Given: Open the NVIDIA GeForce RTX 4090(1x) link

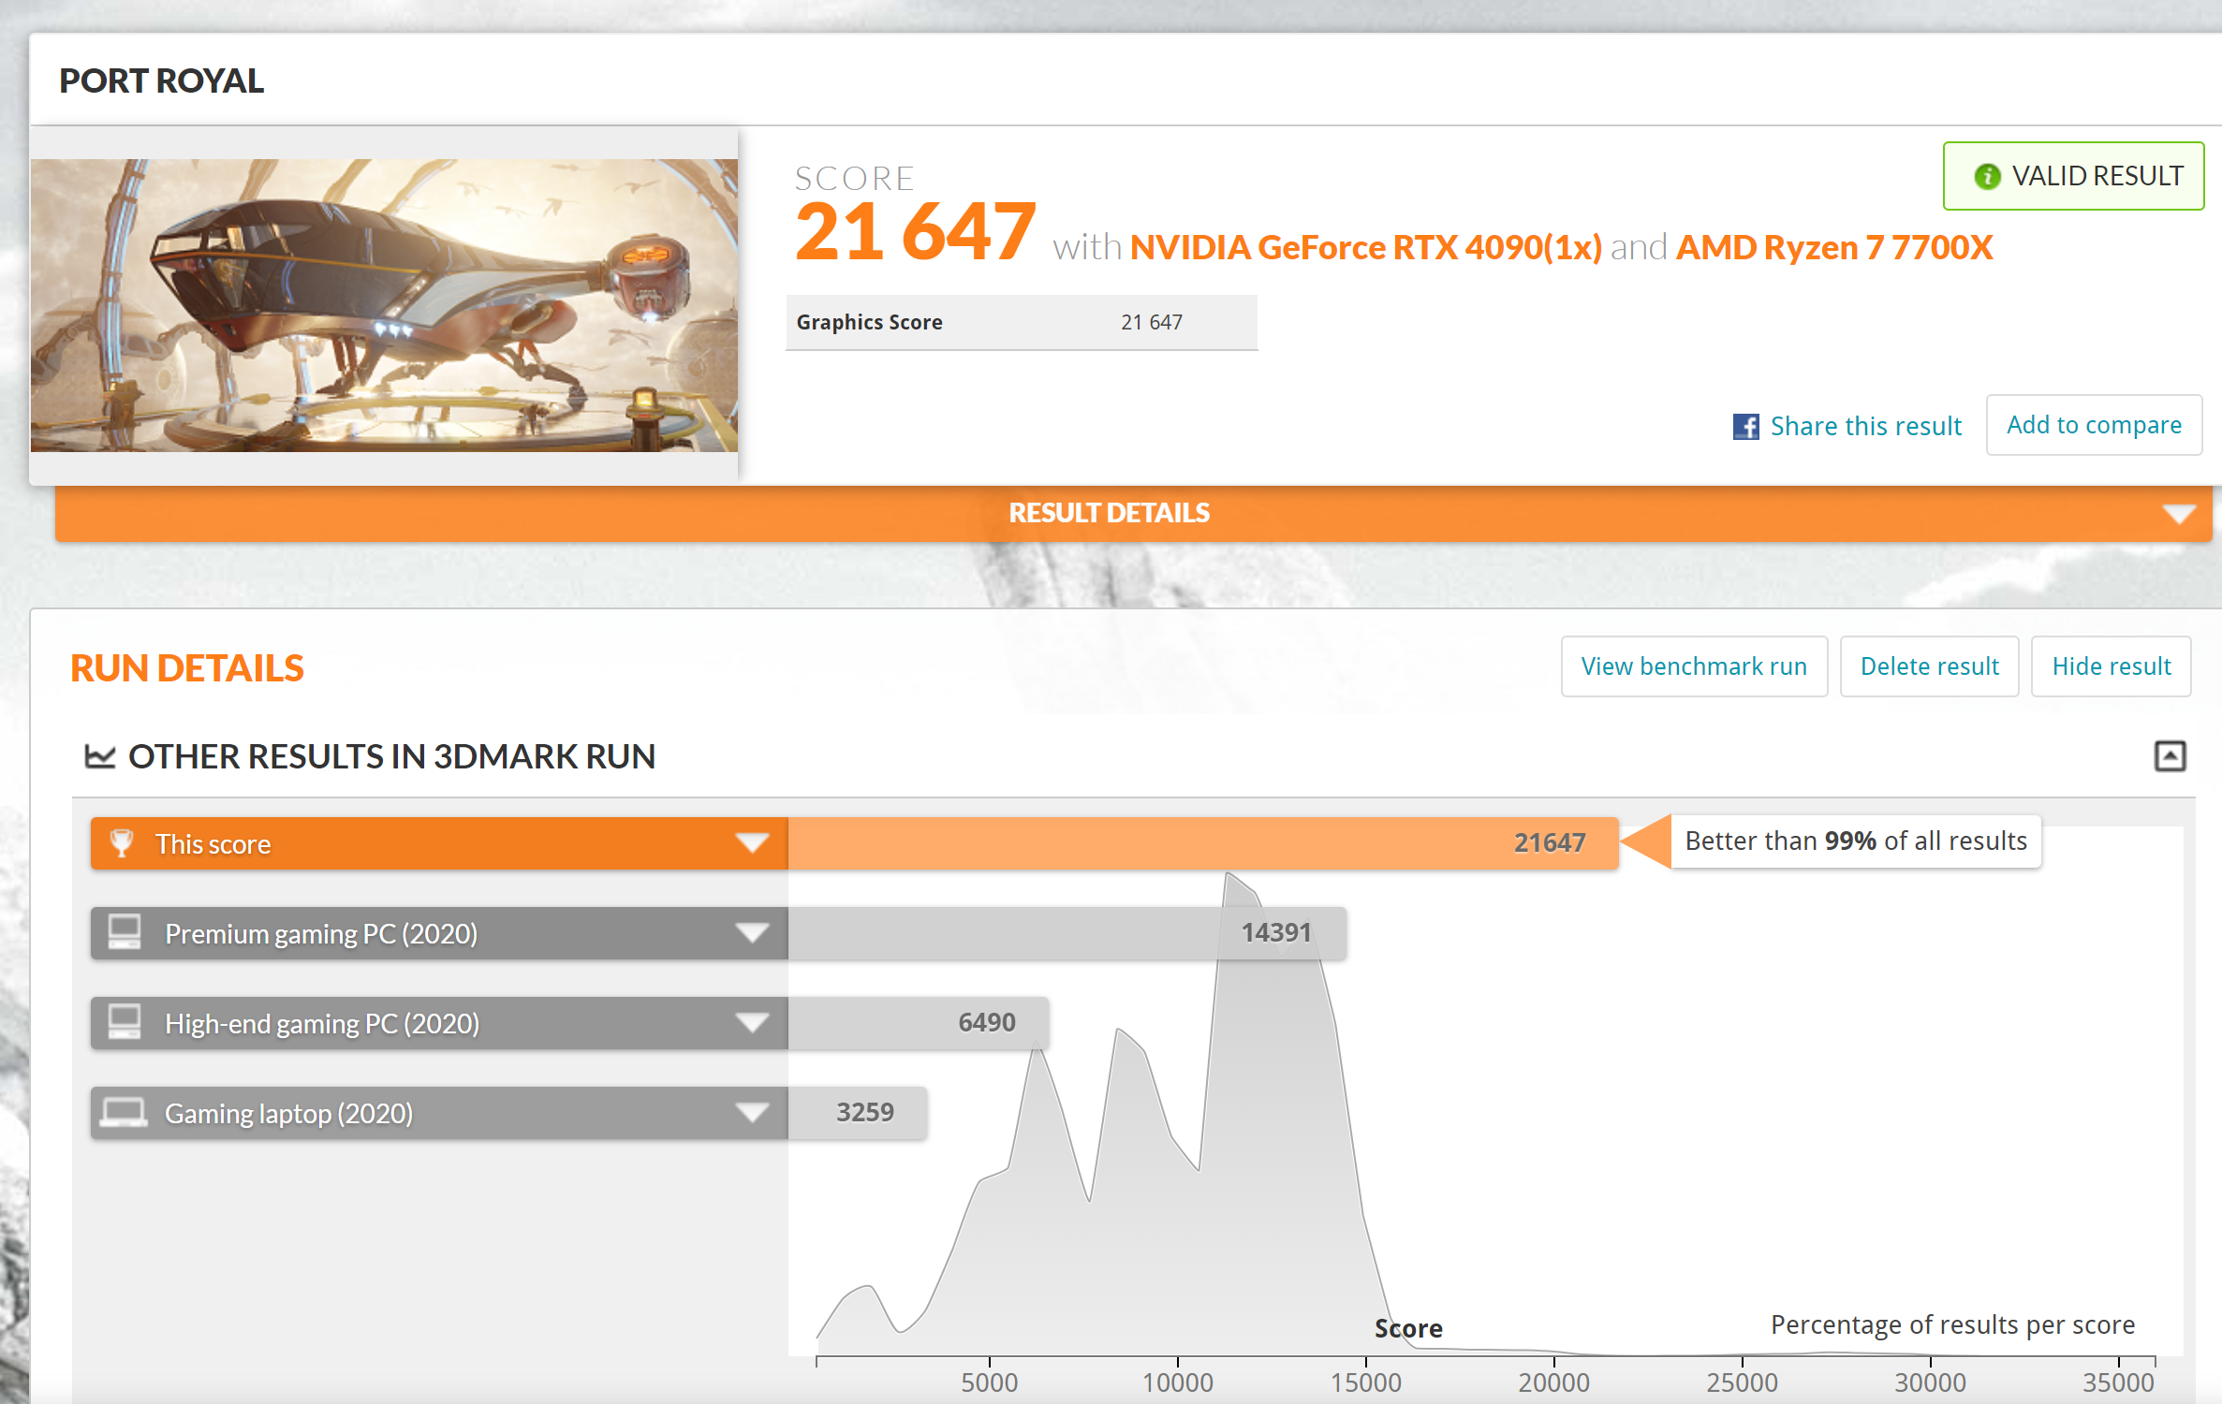Looking at the screenshot, I should click(1365, 248).
